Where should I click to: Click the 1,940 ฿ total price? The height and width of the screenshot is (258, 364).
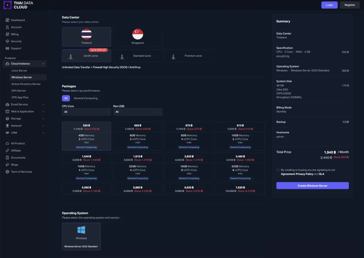tap(330, 152)
